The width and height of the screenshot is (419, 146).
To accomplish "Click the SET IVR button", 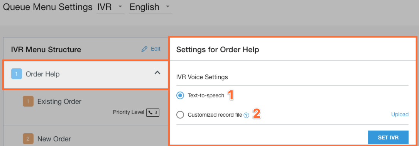I will coord(388,138).
